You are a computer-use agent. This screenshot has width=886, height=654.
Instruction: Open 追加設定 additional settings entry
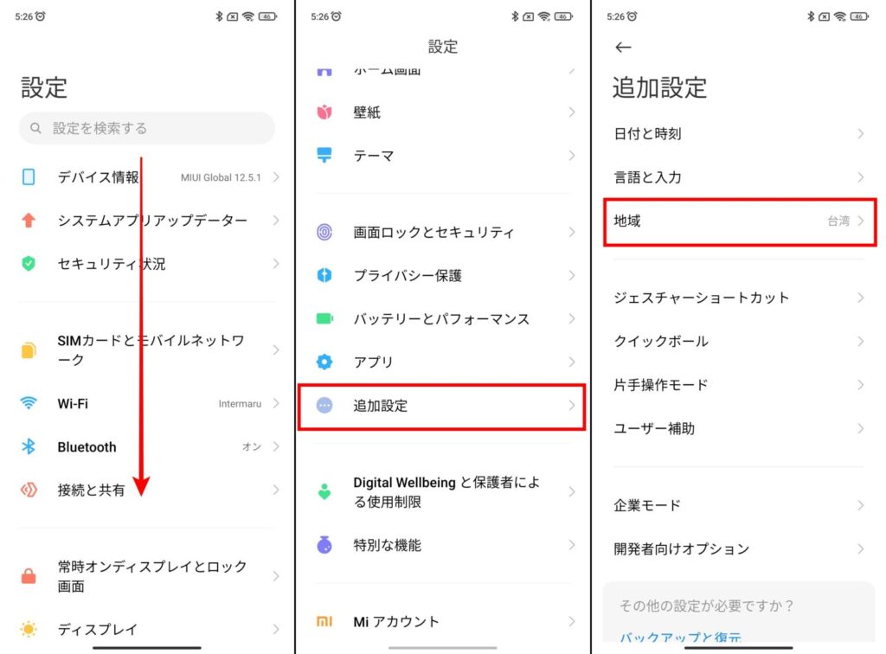441,405
